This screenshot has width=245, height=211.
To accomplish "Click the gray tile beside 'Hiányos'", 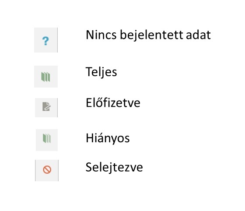I will click(x=47, y=140).
